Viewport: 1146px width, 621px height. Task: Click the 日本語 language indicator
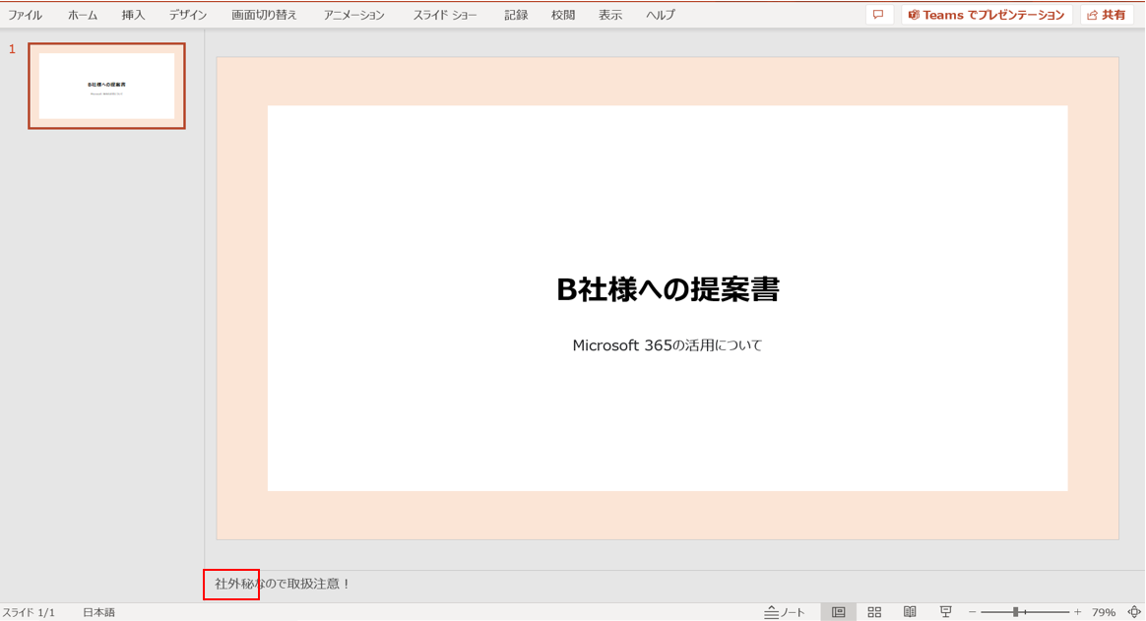click(x=98, y=612)
